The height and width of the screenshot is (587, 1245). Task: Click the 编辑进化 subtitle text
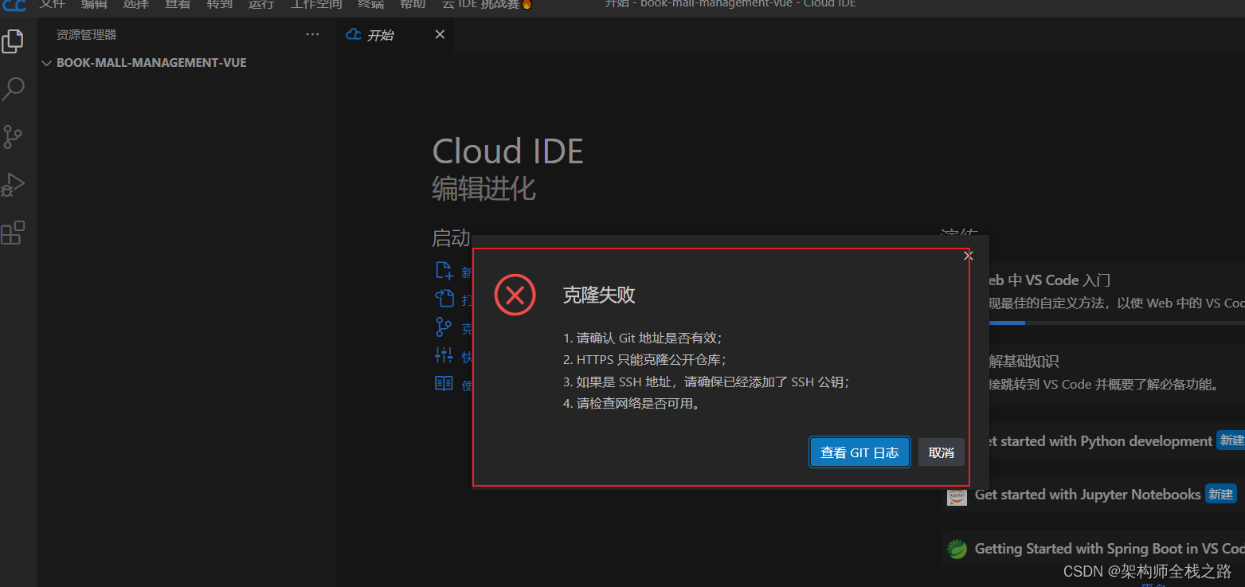484,189
